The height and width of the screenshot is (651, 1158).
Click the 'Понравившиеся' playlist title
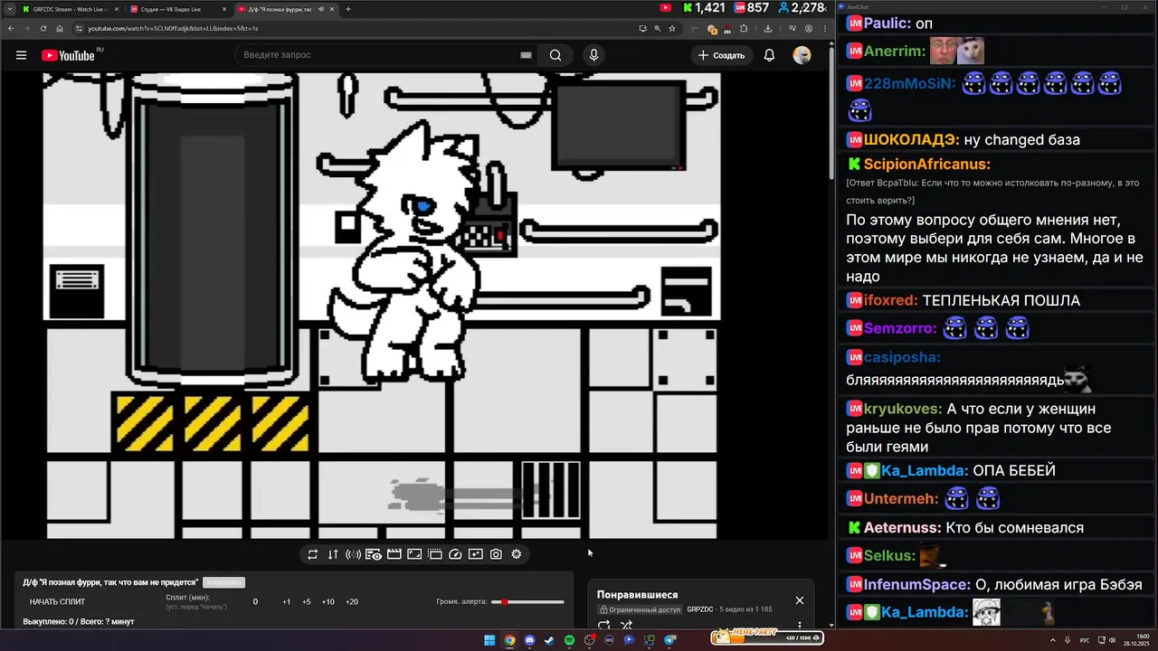pyautogui.click(x=637, y=595)
